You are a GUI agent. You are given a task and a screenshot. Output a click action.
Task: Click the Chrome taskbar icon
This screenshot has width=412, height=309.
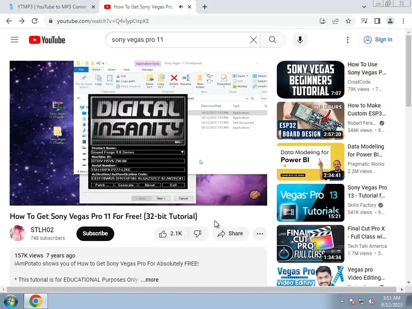click(36, 301)
